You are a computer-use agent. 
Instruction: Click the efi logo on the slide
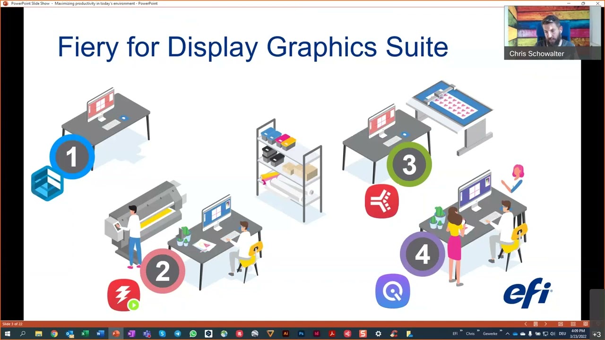[527, 293]
